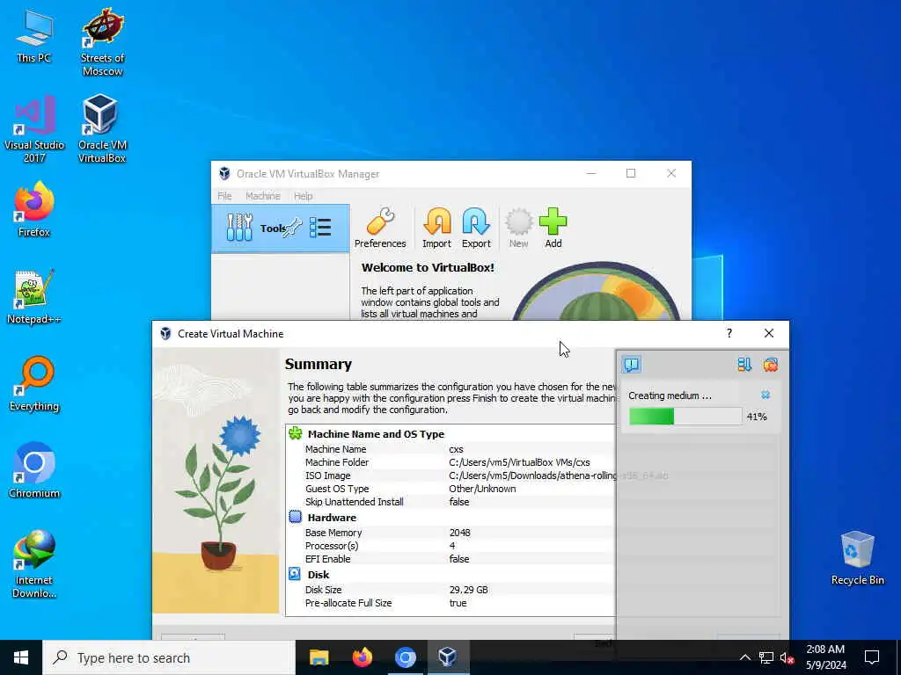Click the 'Creating medium ...' notification text
The width and height of the screenshot is (901, 675).
tap(670, 396)
